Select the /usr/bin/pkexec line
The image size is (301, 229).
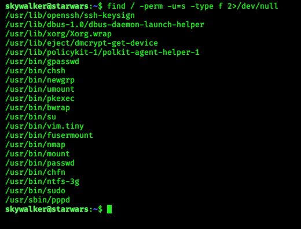(40, 99)
